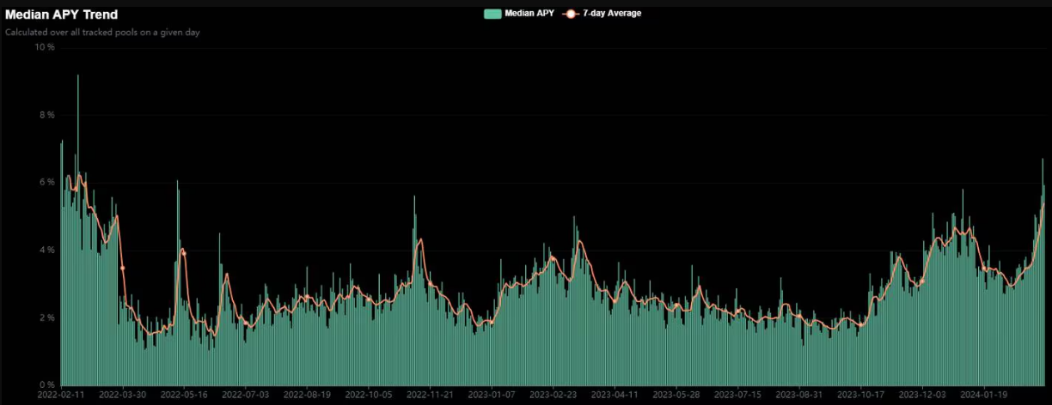The image size is (1052, 405).
Task: Click the 2023-08-31 date label
Action: click(x=798, y=396)
